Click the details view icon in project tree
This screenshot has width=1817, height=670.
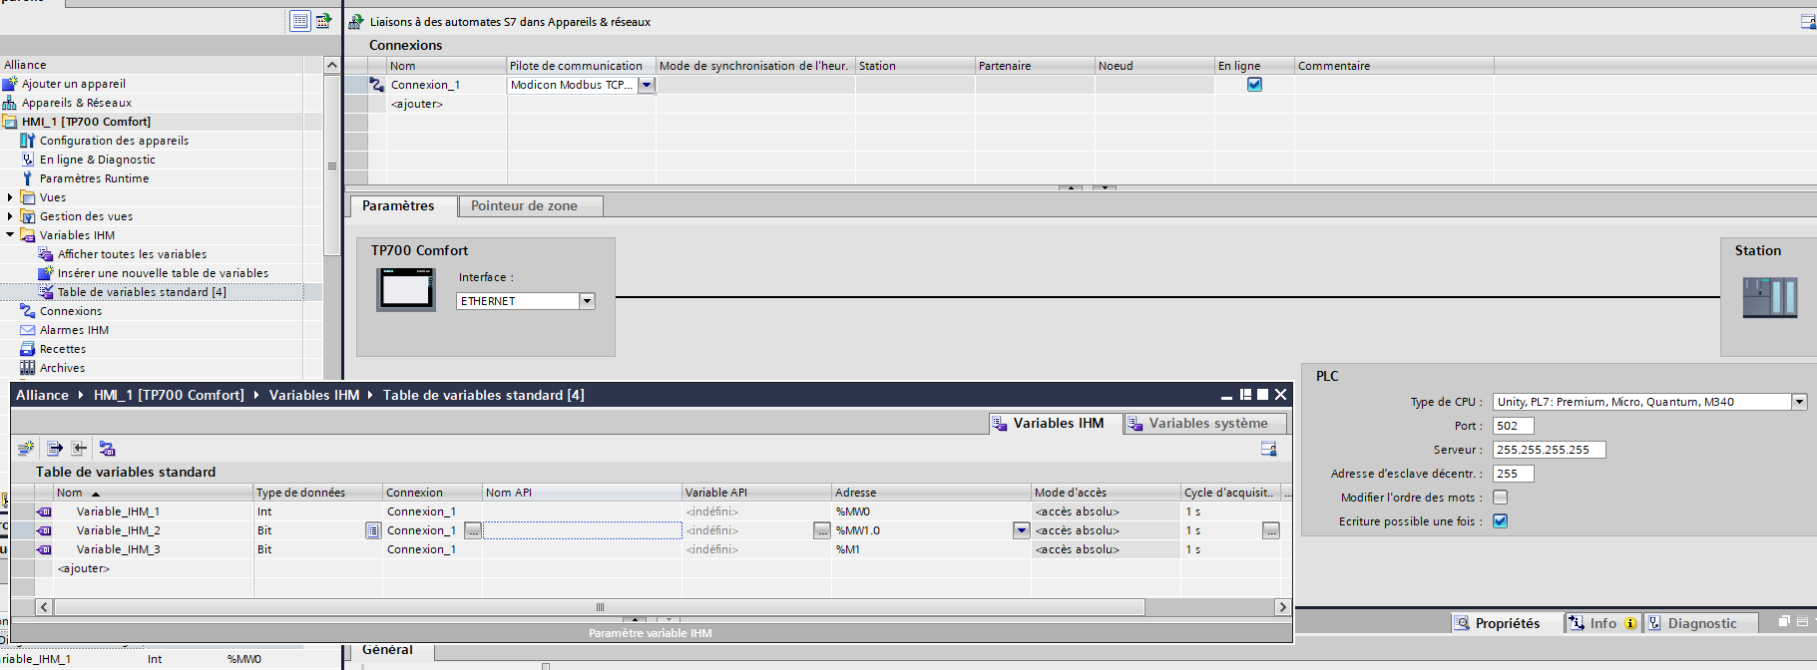pyautogui.click(x=300, y=21)
